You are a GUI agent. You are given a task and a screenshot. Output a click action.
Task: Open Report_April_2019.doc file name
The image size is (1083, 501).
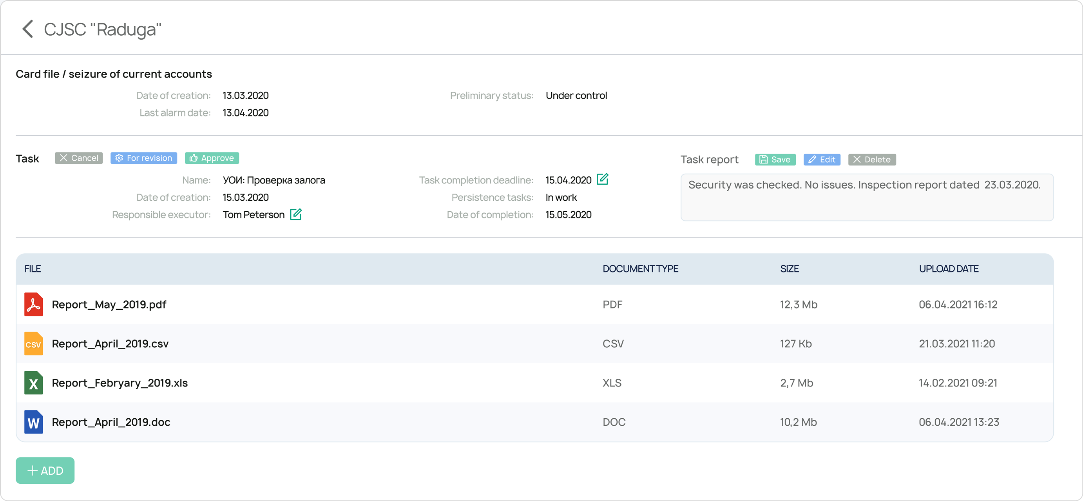111,422
